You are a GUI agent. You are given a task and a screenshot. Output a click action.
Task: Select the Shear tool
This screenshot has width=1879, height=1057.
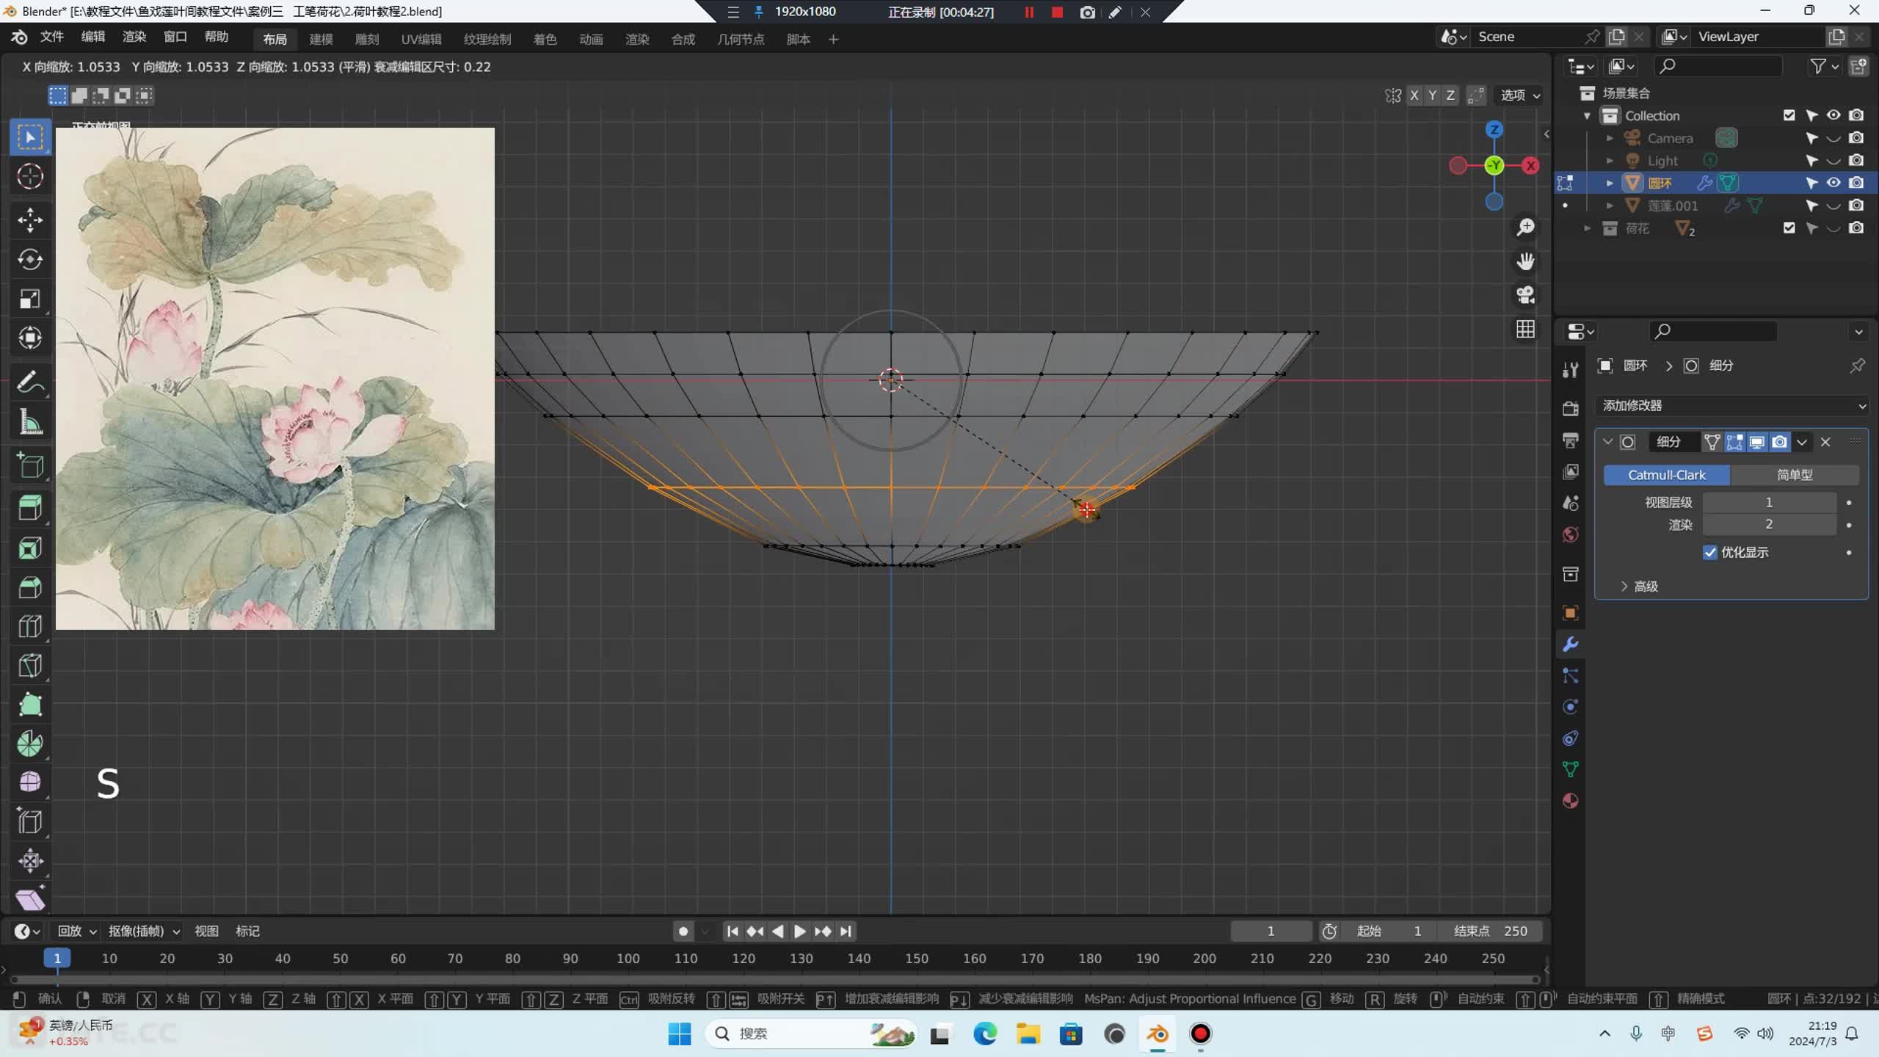pyautogui.click(x=30, y=899)
